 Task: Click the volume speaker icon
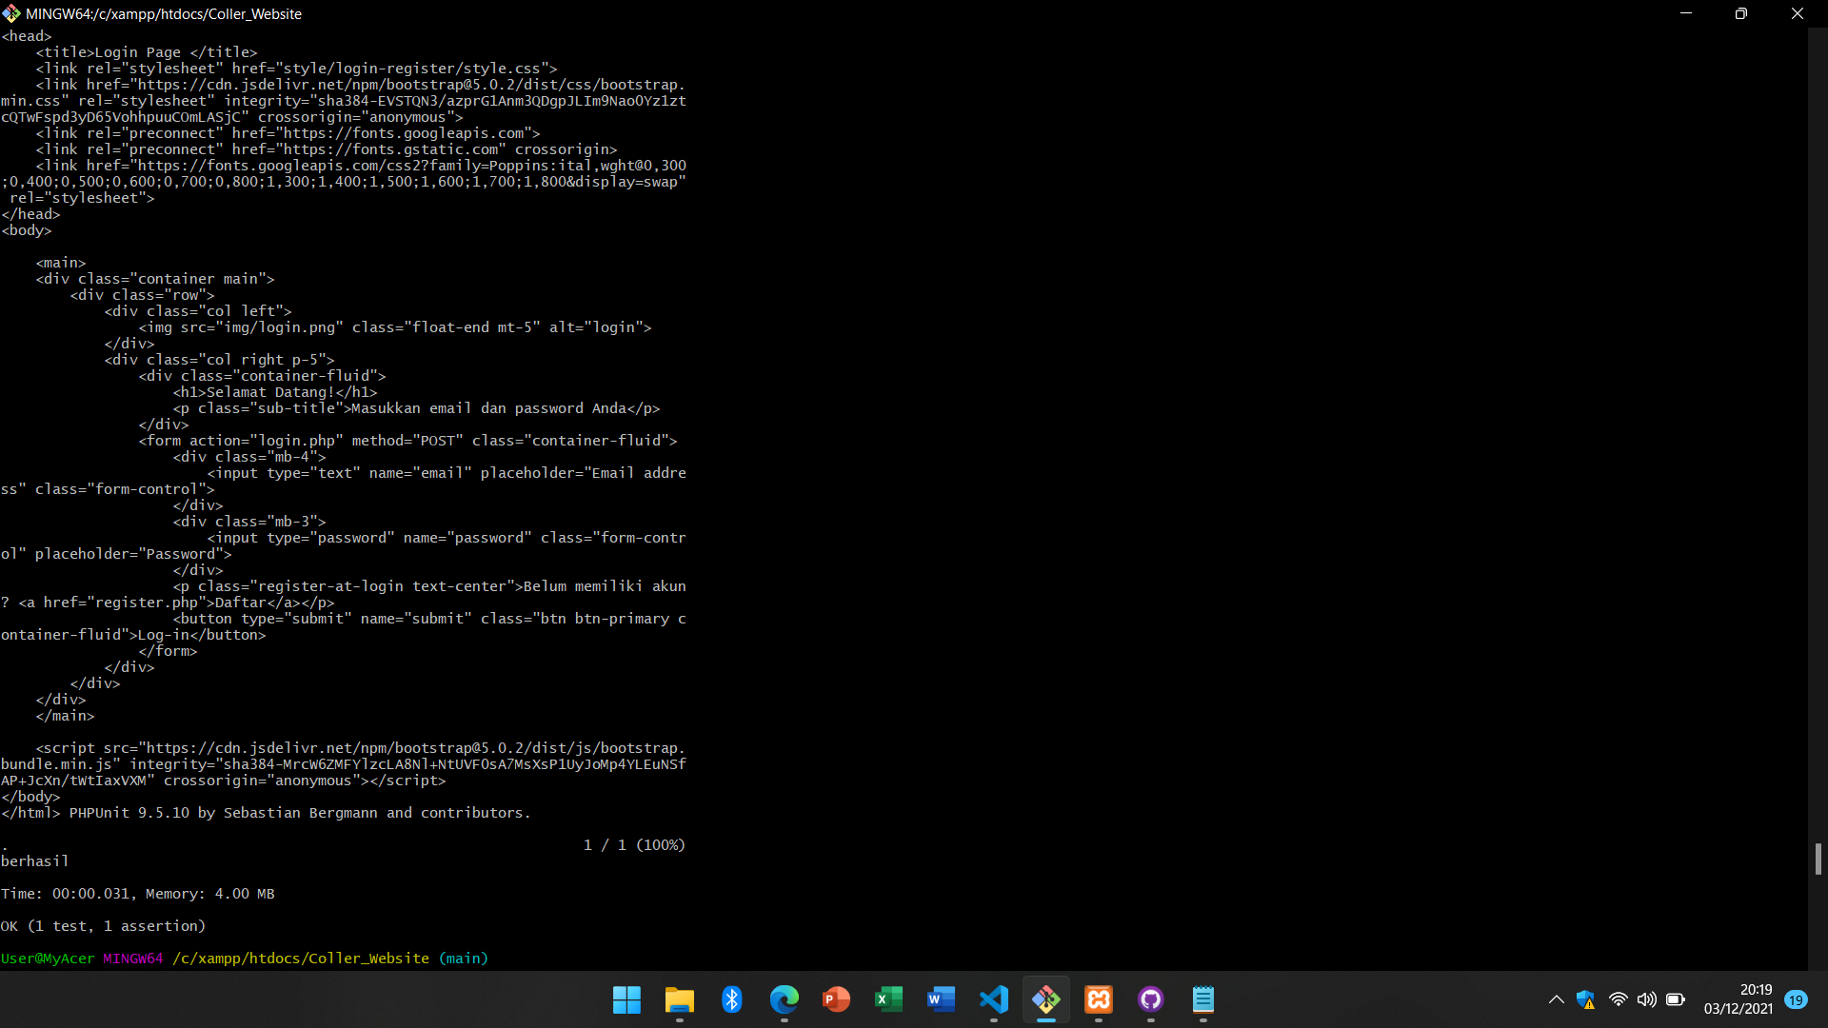pyautogui.click(x=1646, y=999)
